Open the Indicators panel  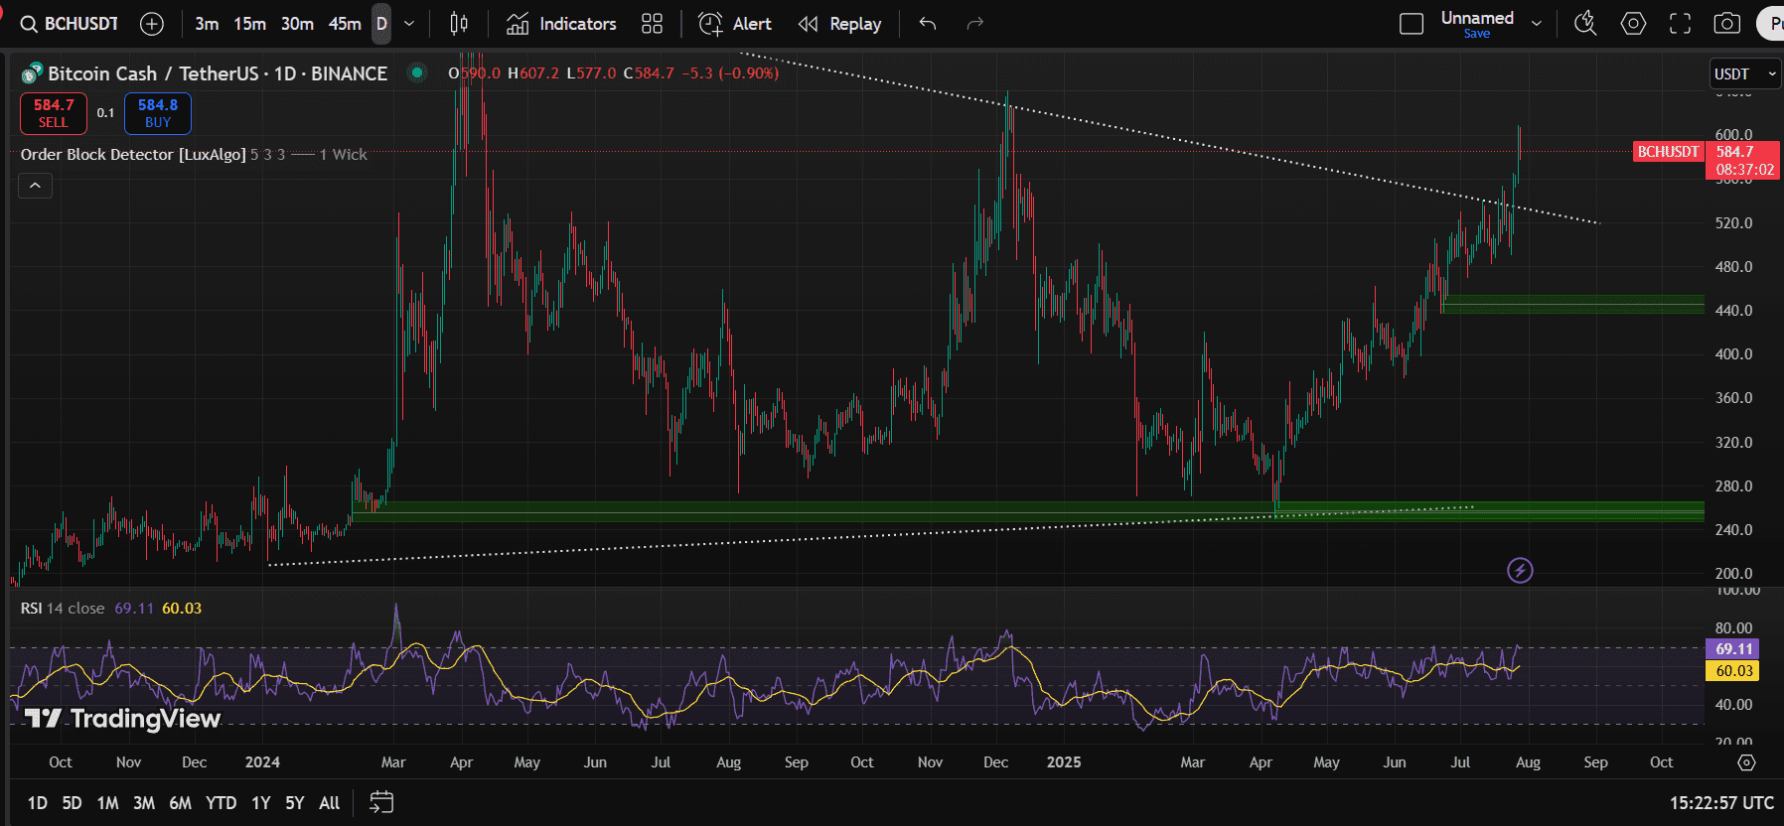(561, 24)
